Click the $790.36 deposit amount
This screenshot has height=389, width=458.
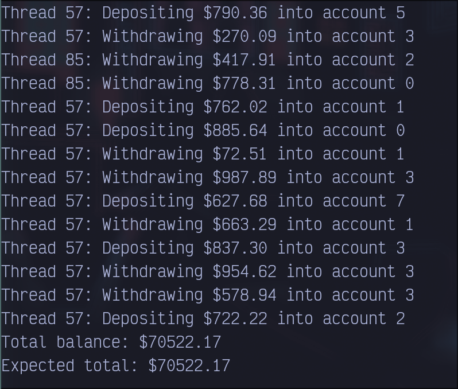pos(235,13)
